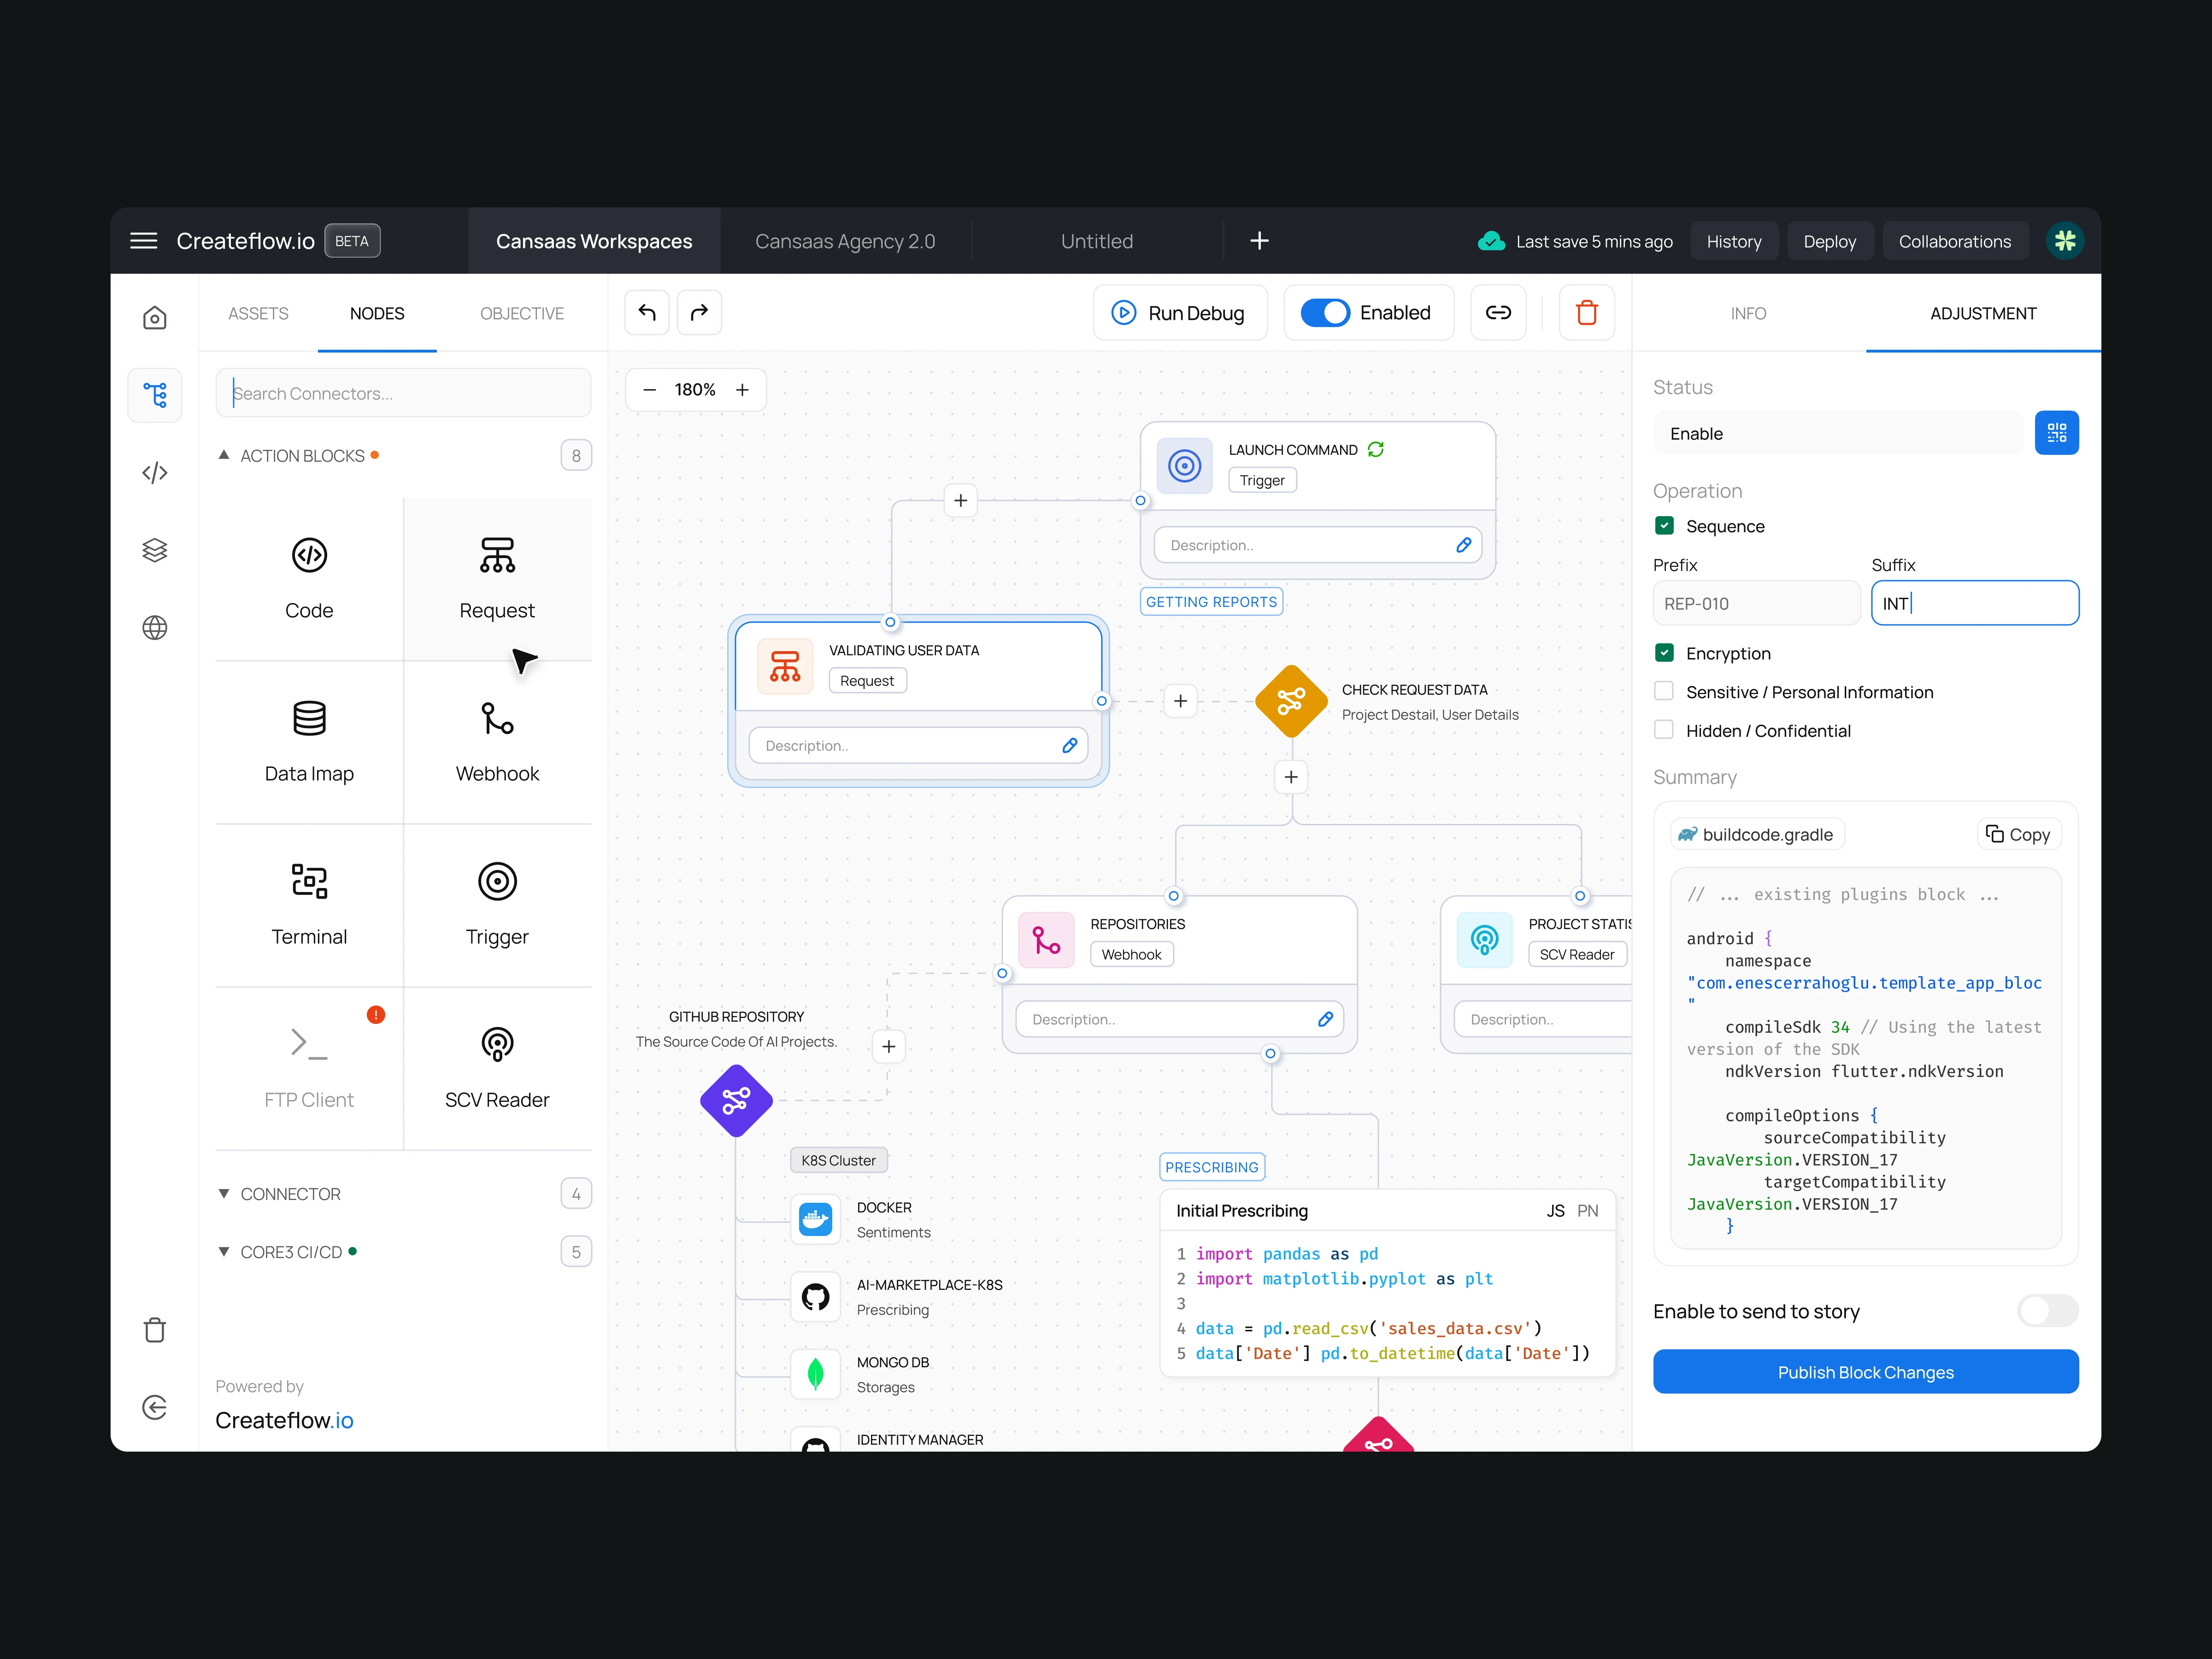
Task: Click the red trash delete icon
Action: coord(1586,313)
